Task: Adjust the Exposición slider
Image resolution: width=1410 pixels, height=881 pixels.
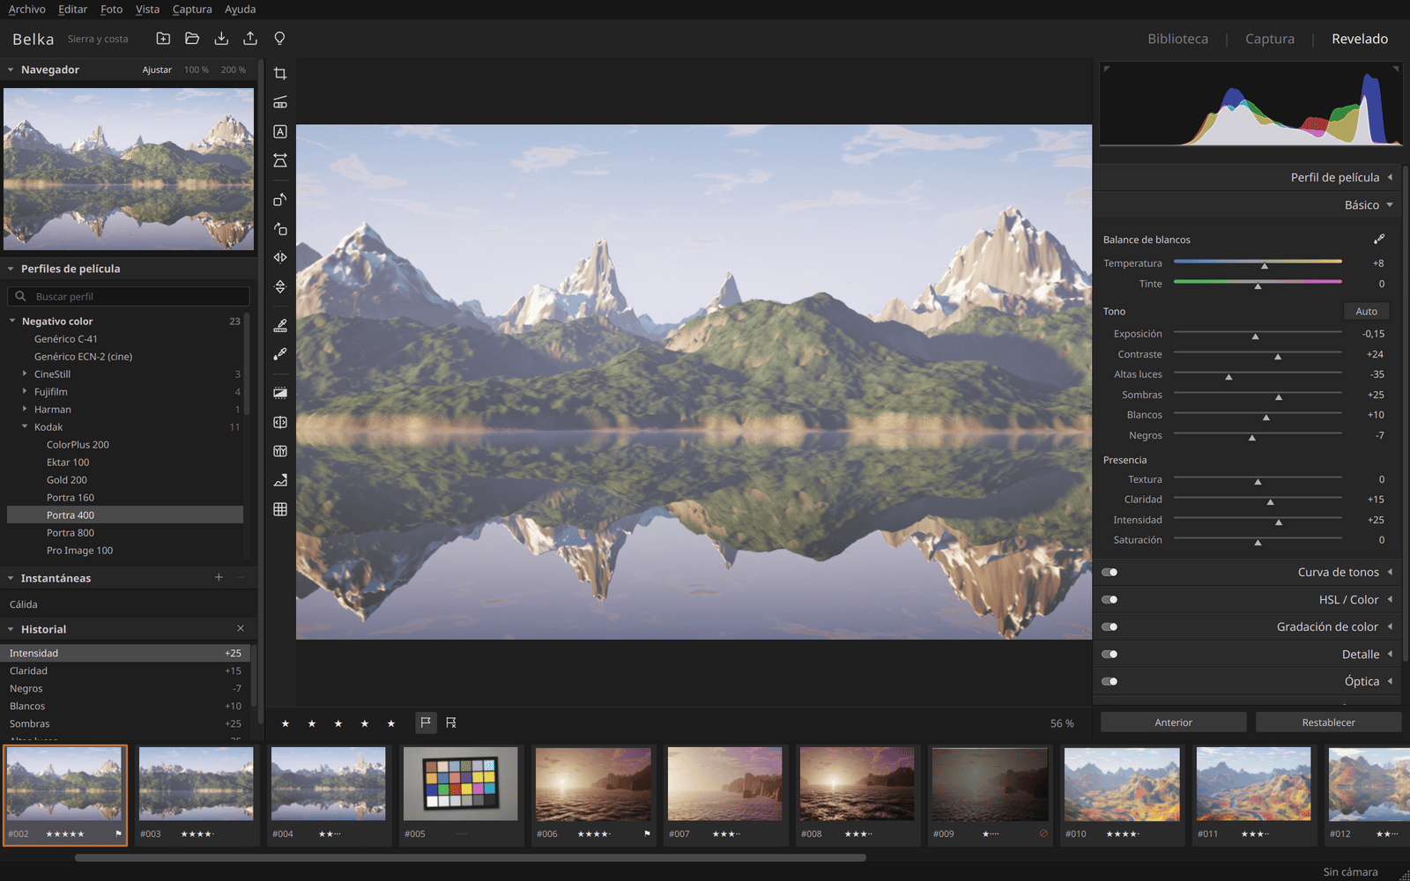Action: tap(1258, 333)
